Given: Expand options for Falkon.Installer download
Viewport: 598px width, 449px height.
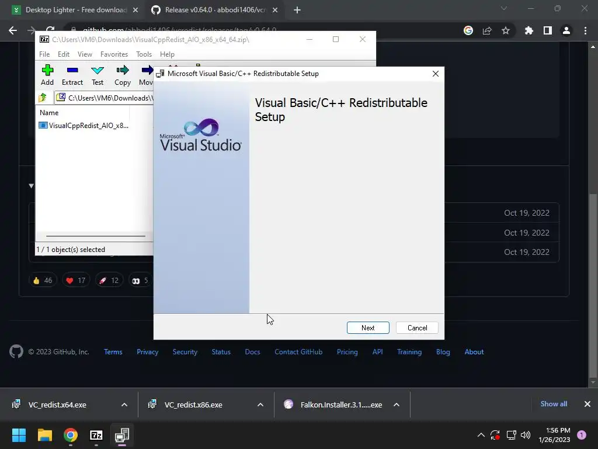Looking at the screenshot, I should (x=397, y=405).
